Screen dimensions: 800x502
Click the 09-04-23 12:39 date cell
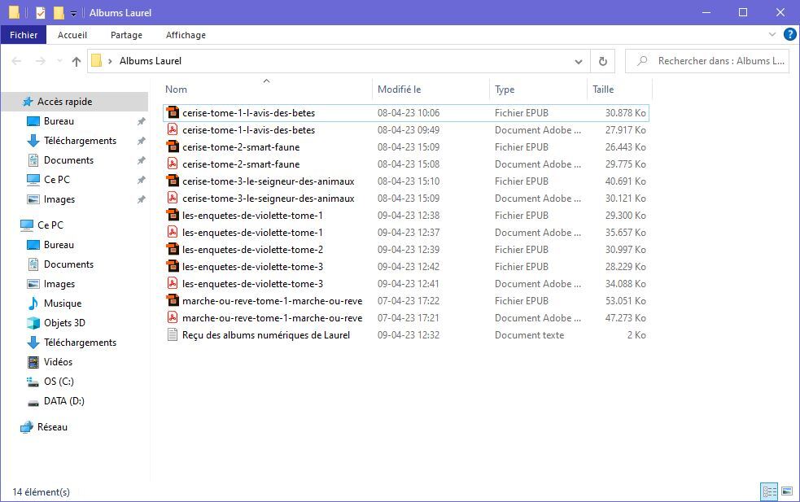tap(409, 250)
